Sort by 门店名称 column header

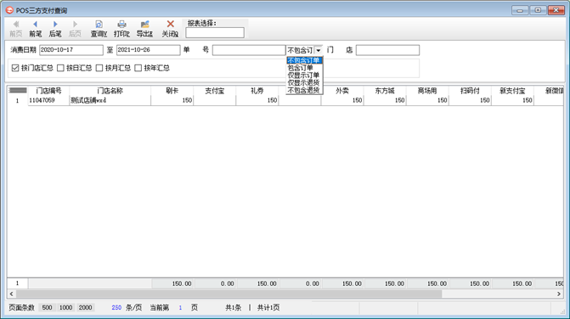(110, 91)
